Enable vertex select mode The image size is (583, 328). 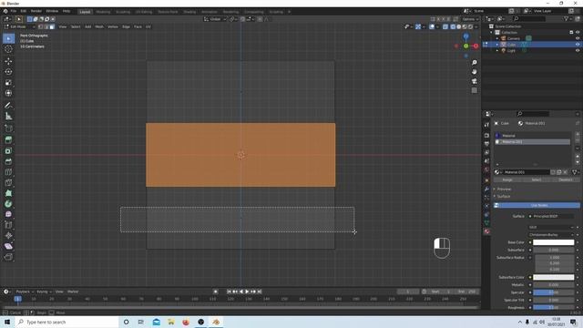[40, 26]
